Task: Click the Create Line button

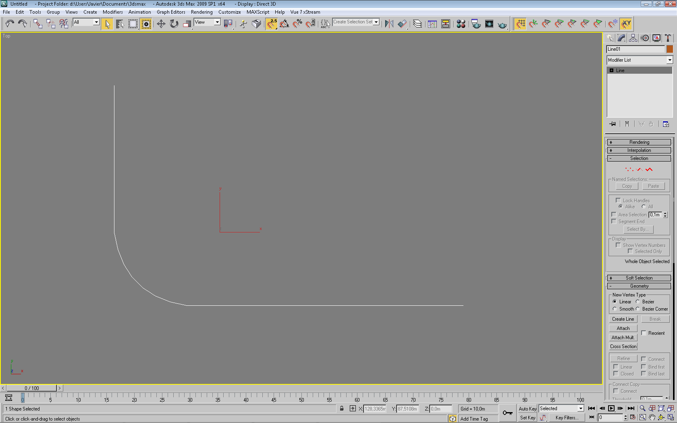Action: click(623, 319)
